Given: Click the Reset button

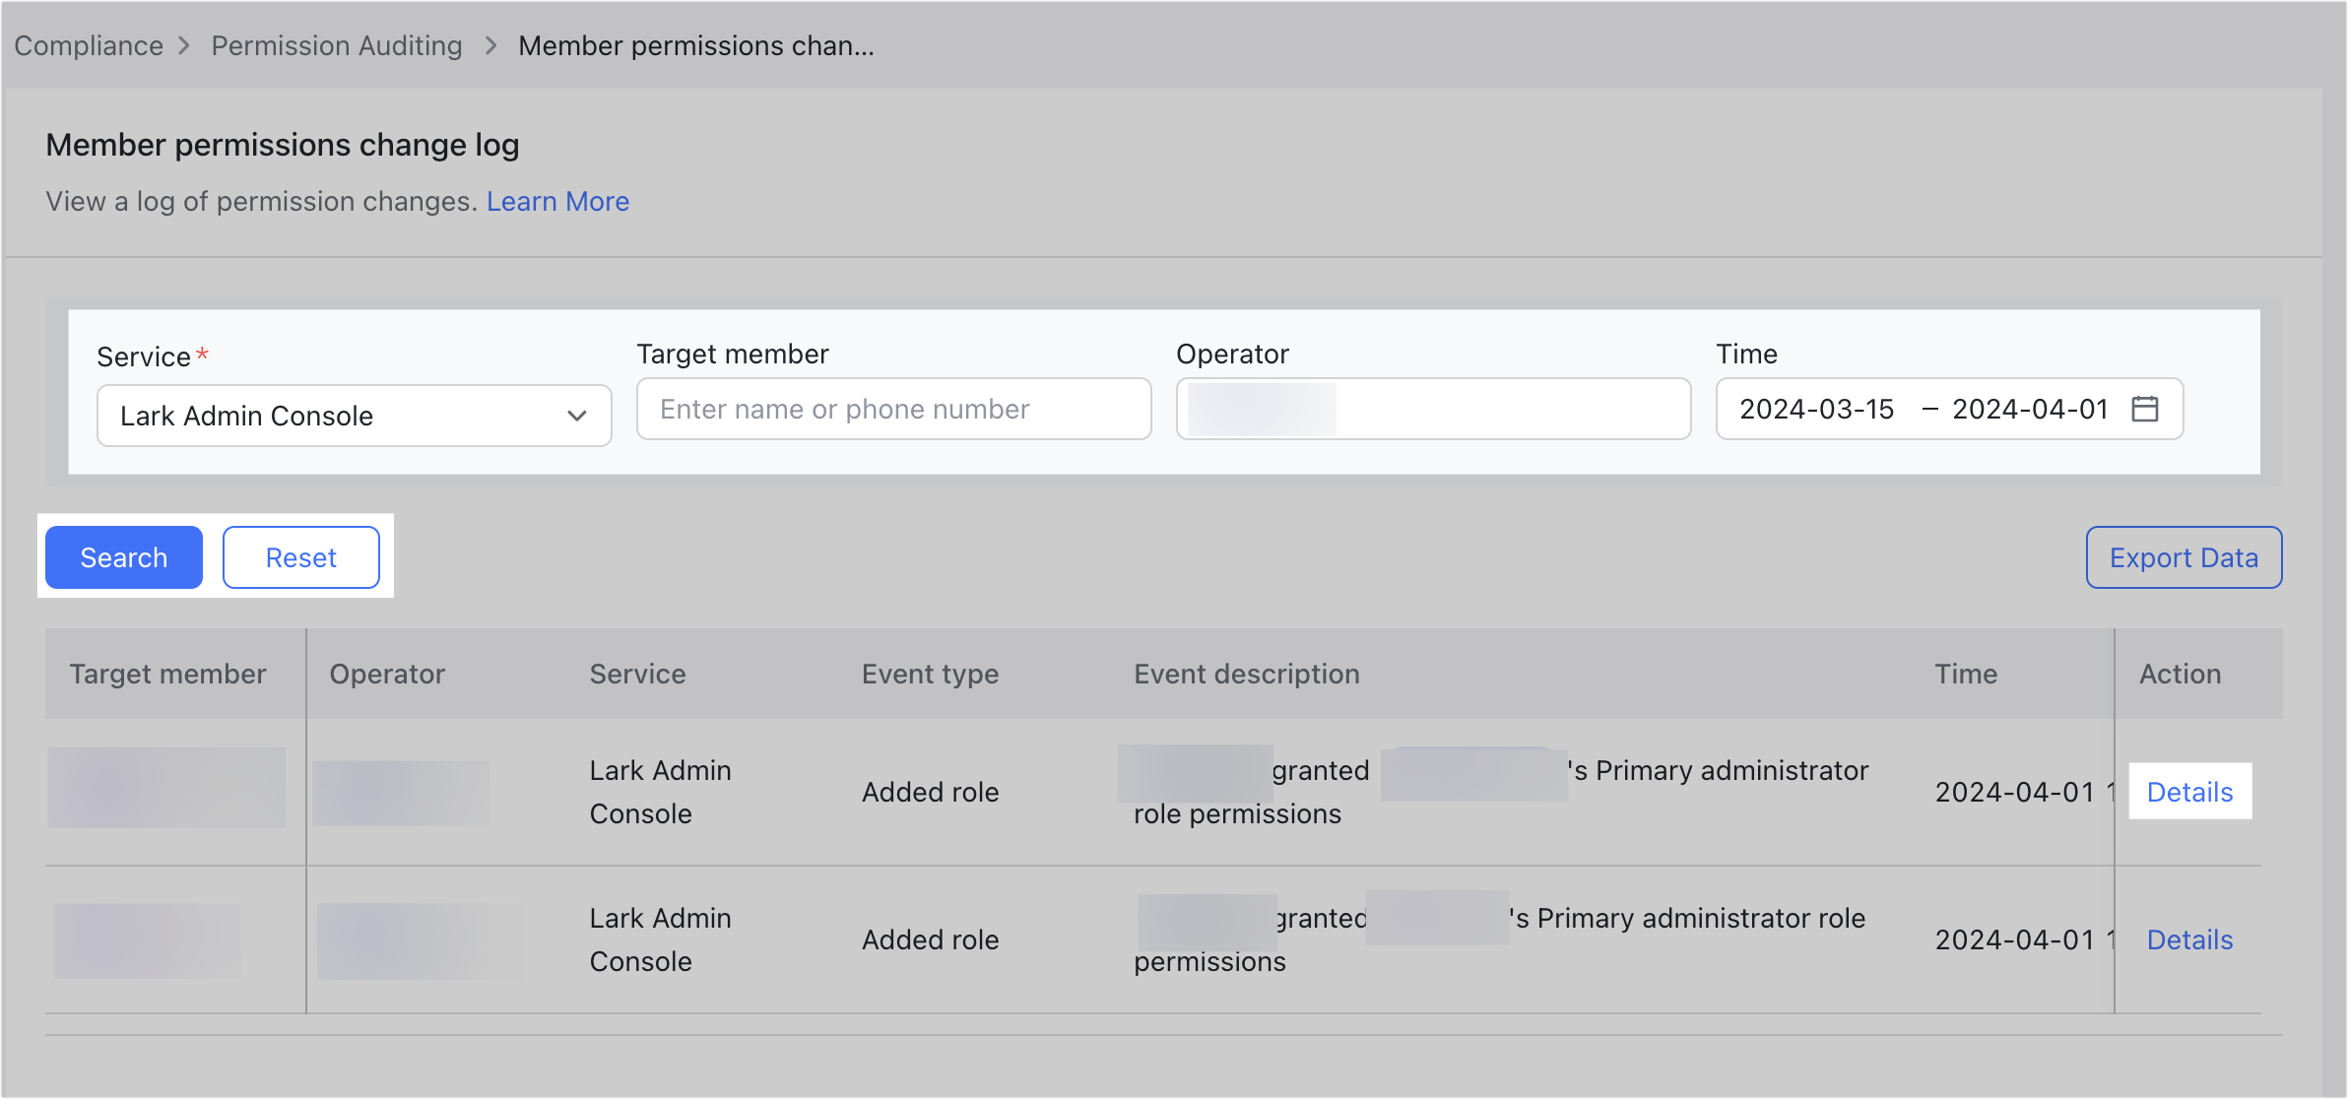Looking at the screenshot, I should (301, 556).
